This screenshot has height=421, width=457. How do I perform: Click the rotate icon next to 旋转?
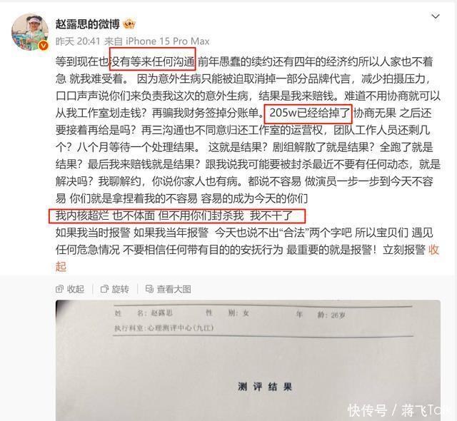[x=104, y=289]
